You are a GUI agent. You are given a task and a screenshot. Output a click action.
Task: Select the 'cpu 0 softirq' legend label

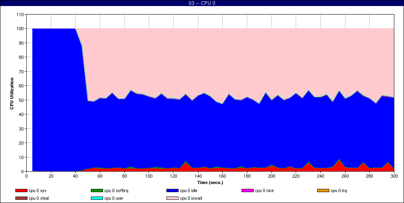tap(116, 191)
